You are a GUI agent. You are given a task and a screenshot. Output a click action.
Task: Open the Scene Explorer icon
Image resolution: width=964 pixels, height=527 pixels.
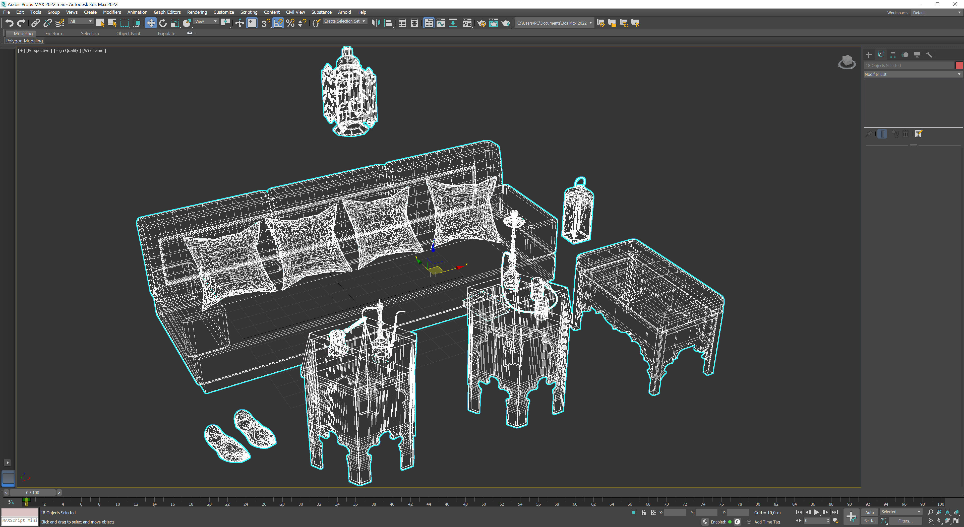[402, 23]
